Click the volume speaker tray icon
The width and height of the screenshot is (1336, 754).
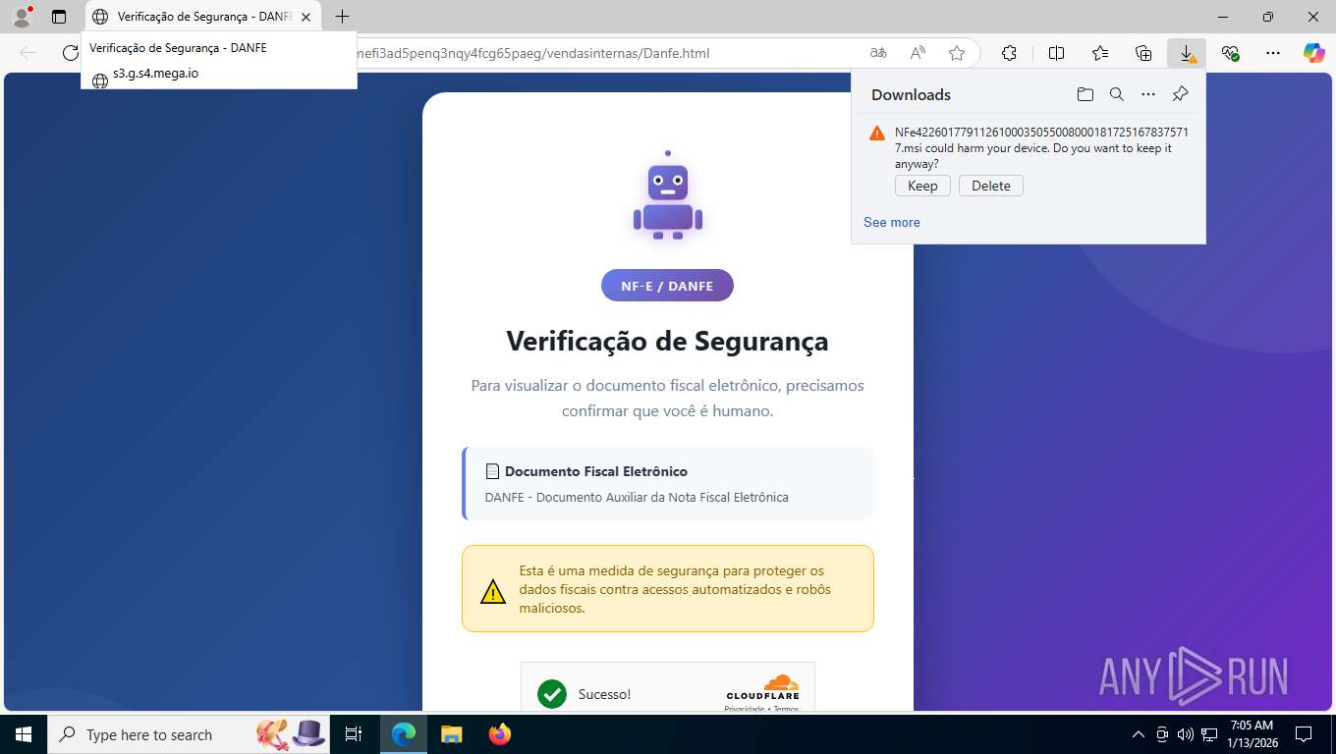pyautogui.click(x=1186, y=734)
